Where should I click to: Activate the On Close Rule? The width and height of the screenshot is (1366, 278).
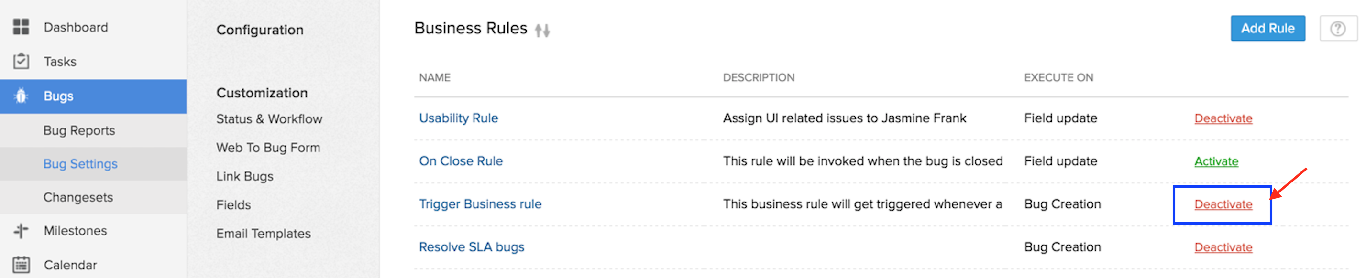click(1216, 161)
